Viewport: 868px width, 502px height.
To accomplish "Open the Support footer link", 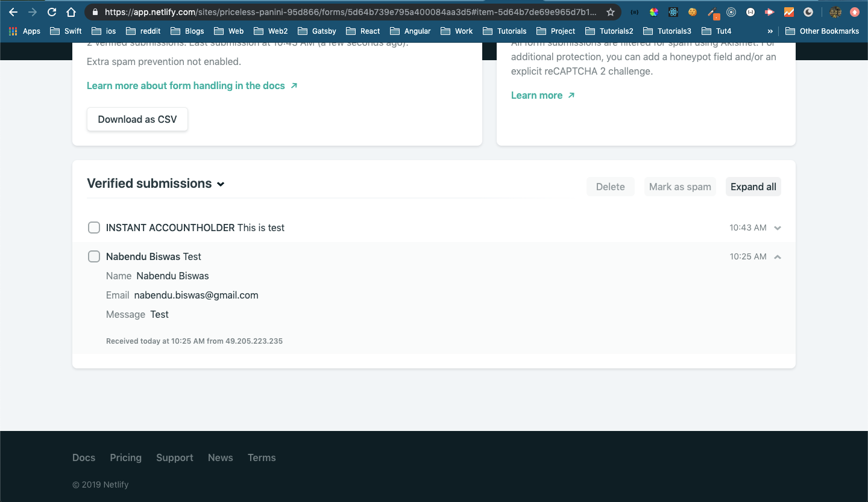I will pyautogui.click(x=175, y=457).
